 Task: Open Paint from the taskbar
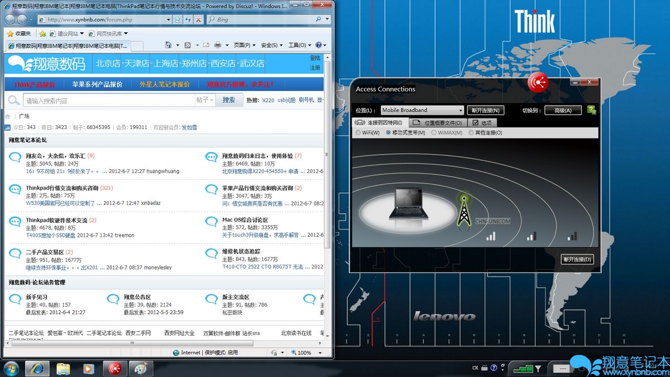pyautogui.click(x=141, y=369)
